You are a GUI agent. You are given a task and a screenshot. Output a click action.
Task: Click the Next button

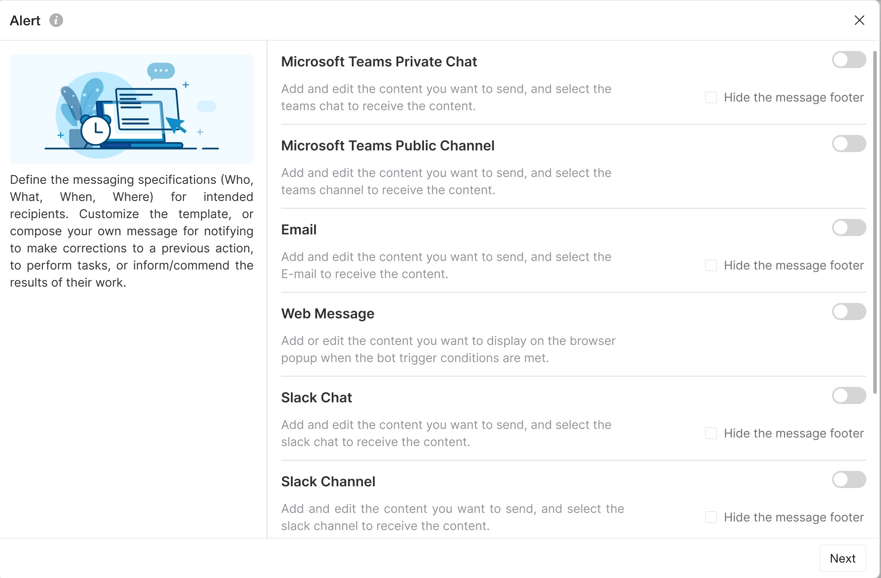(842, 558)
